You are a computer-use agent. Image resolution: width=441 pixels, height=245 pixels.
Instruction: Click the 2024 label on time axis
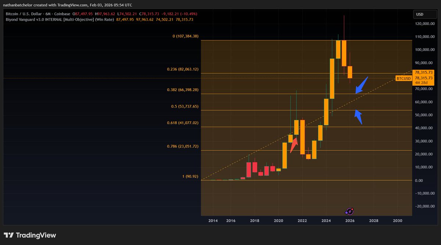(x=326, y=221)
